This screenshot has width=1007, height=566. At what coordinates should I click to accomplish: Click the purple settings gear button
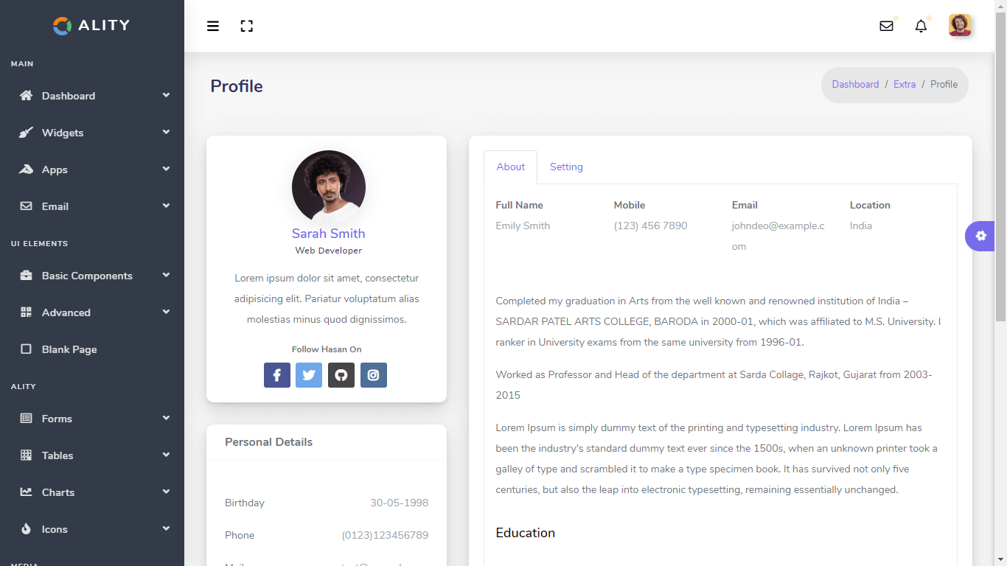tap(980, 236)
